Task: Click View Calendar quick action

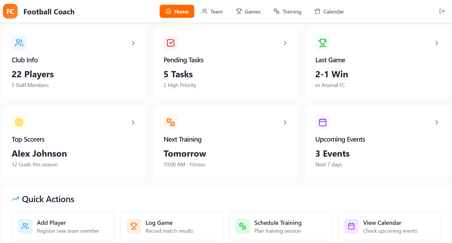Action: [x=389, y=226]
